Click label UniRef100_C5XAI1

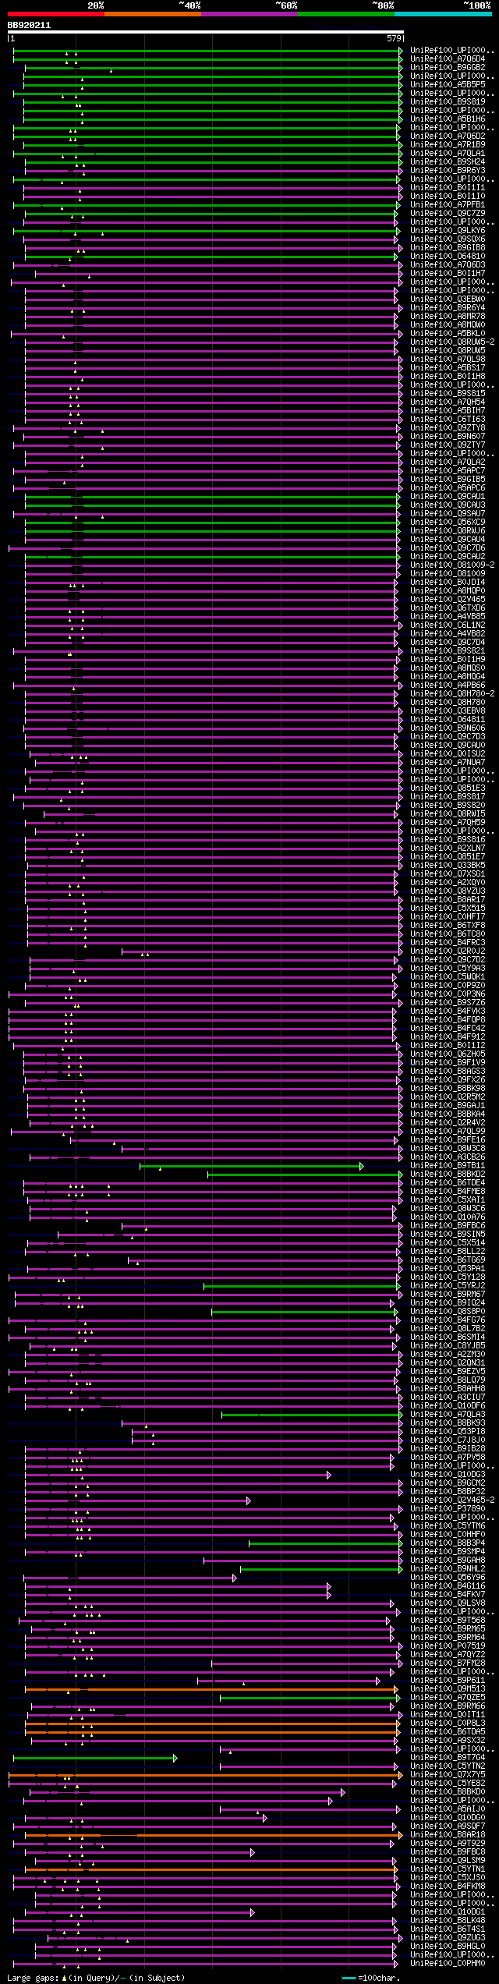pos(448,1199)
